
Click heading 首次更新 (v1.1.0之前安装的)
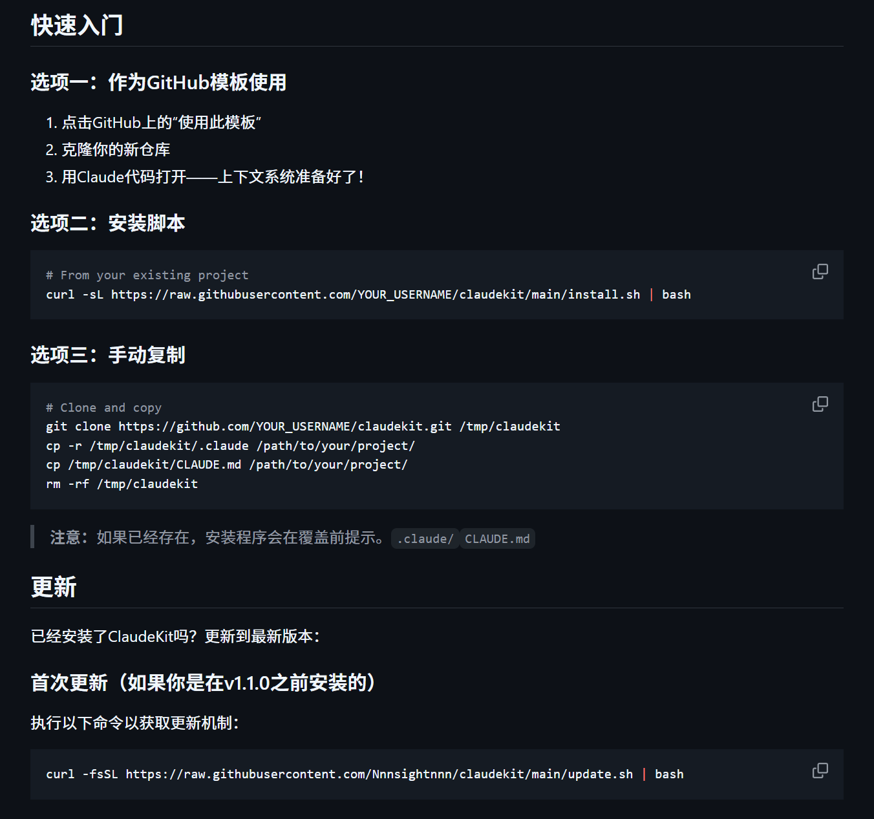[205, 683]
